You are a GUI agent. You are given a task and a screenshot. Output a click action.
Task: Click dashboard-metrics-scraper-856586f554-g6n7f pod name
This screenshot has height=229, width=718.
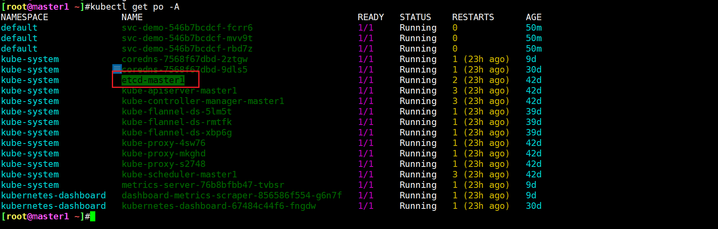click(x=232, y=196)
